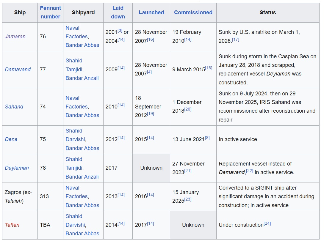Open footnote 16 in Jamaran's launch date
324x241 pixels.
pos(151,39)
